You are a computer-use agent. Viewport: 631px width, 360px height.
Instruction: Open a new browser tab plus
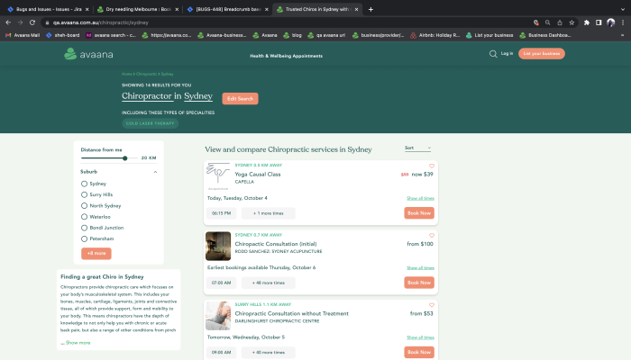tap(370, 9)
